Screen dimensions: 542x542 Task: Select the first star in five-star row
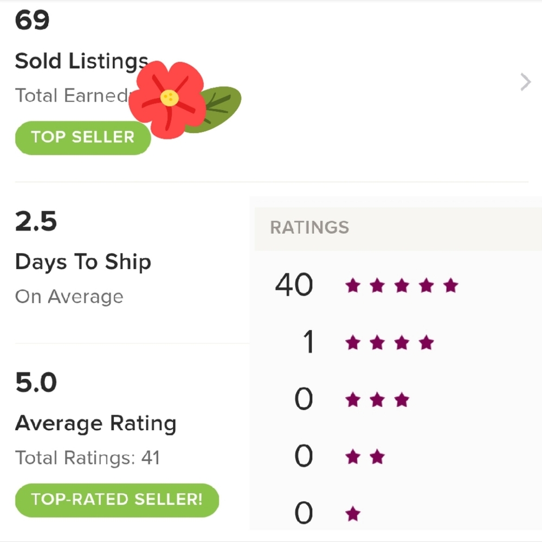tap(352, 285)
